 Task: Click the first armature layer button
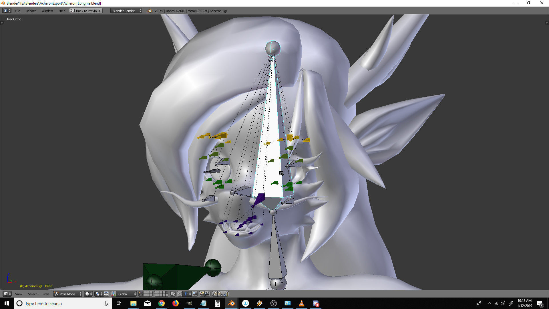coord(140,292)
